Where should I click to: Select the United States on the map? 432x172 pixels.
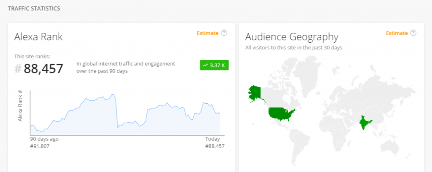point(281,113)
